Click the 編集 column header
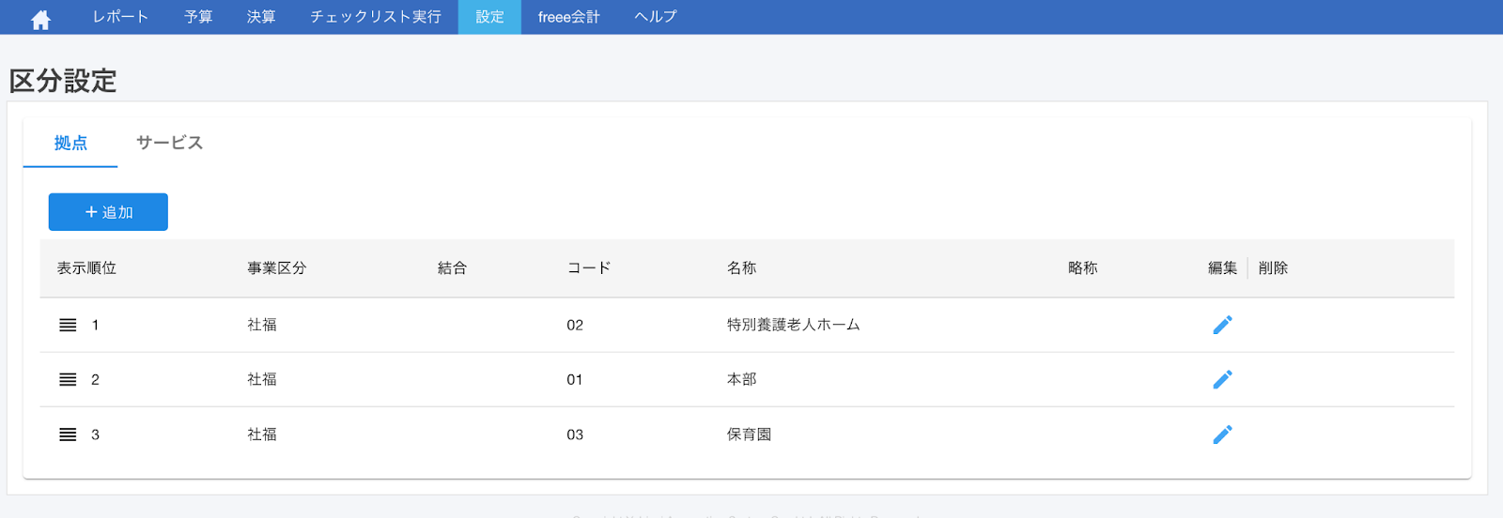Screen dimensions: 1503x518 point(1222,268)
